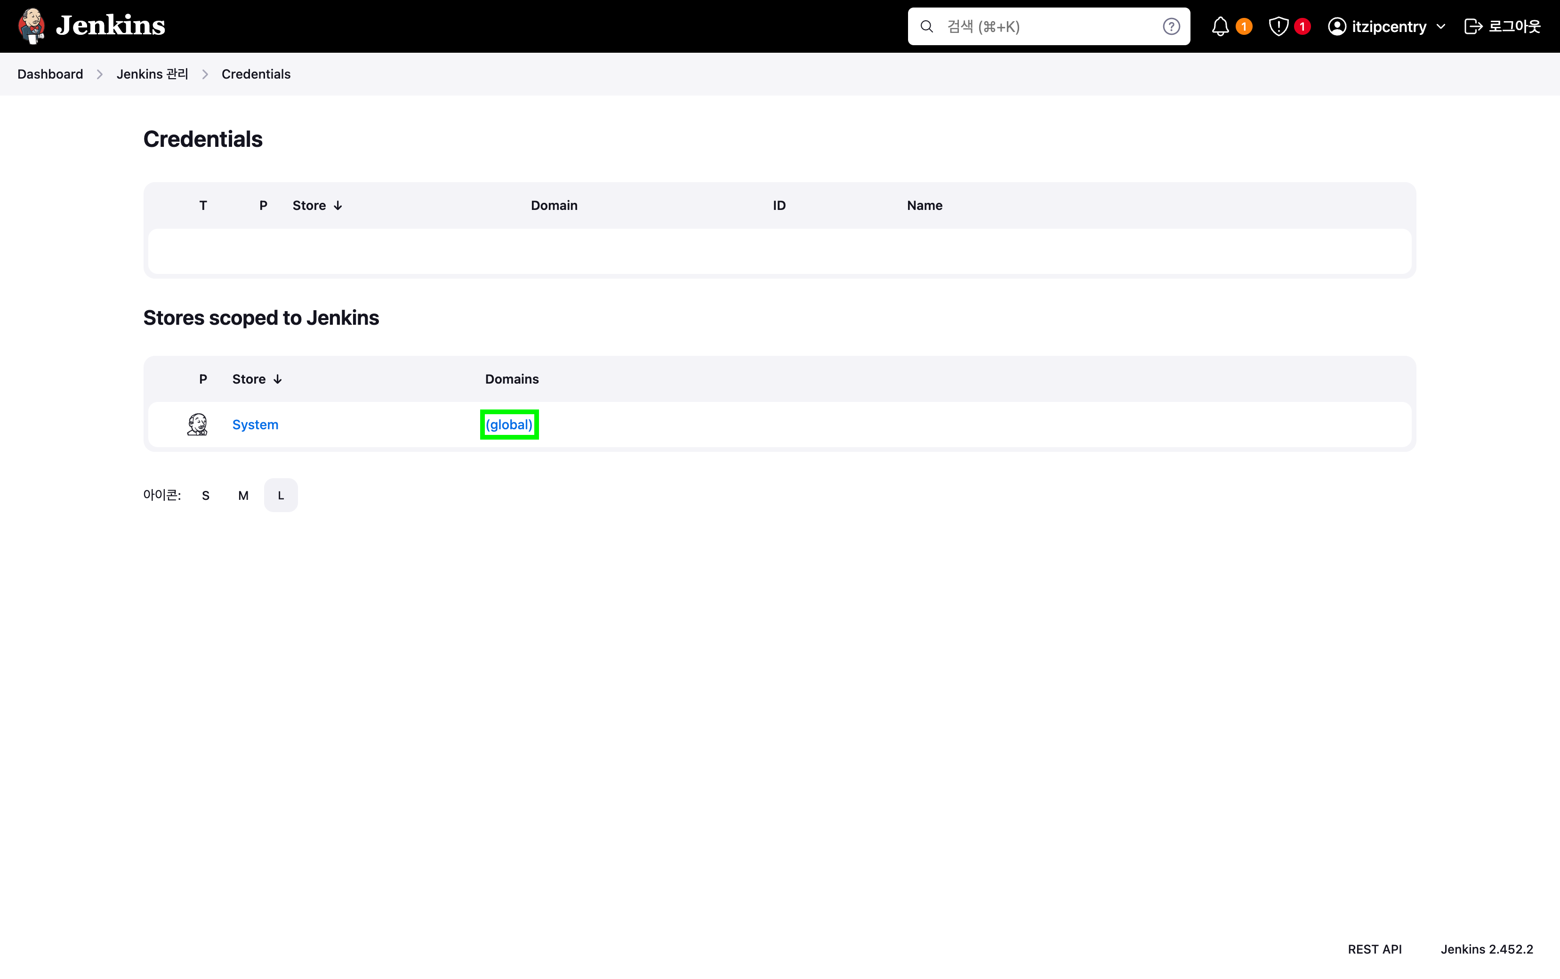Click the Jenkins butler logo
The width and height of the screenshot is (1560, 979).
pos(31,26)
